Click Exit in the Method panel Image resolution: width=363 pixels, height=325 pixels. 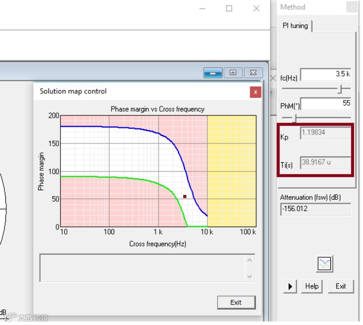(x=340, y=286)
